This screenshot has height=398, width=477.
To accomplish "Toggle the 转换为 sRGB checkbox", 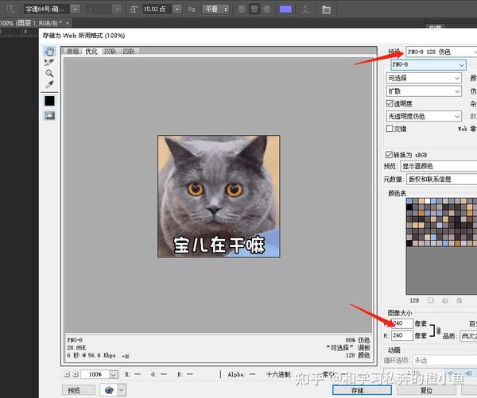I will [x=389, y=154].
